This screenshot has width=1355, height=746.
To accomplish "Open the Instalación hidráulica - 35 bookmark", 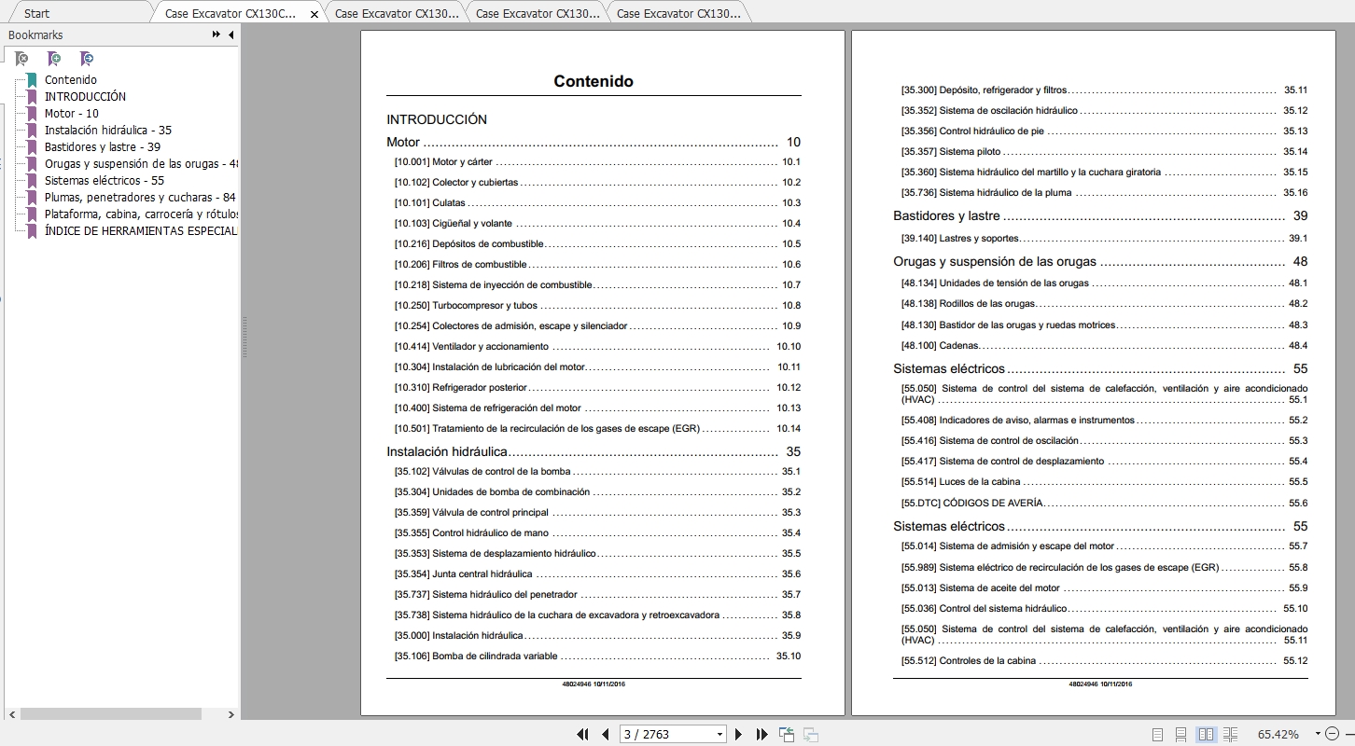I will 108,131.
